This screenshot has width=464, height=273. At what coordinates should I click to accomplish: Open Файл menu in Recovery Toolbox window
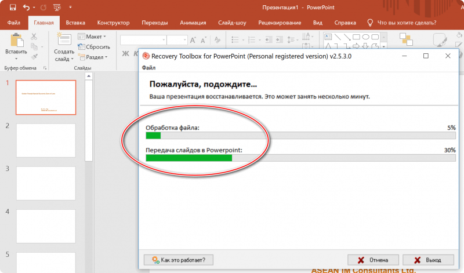148,68
